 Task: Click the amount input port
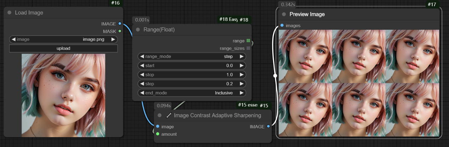point(158,134)
